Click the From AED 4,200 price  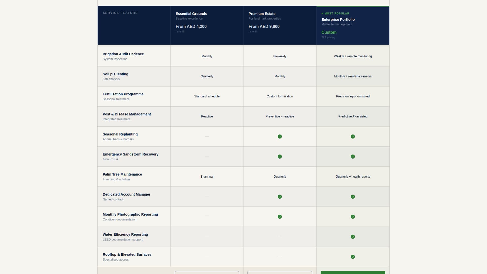coord(191,26)
